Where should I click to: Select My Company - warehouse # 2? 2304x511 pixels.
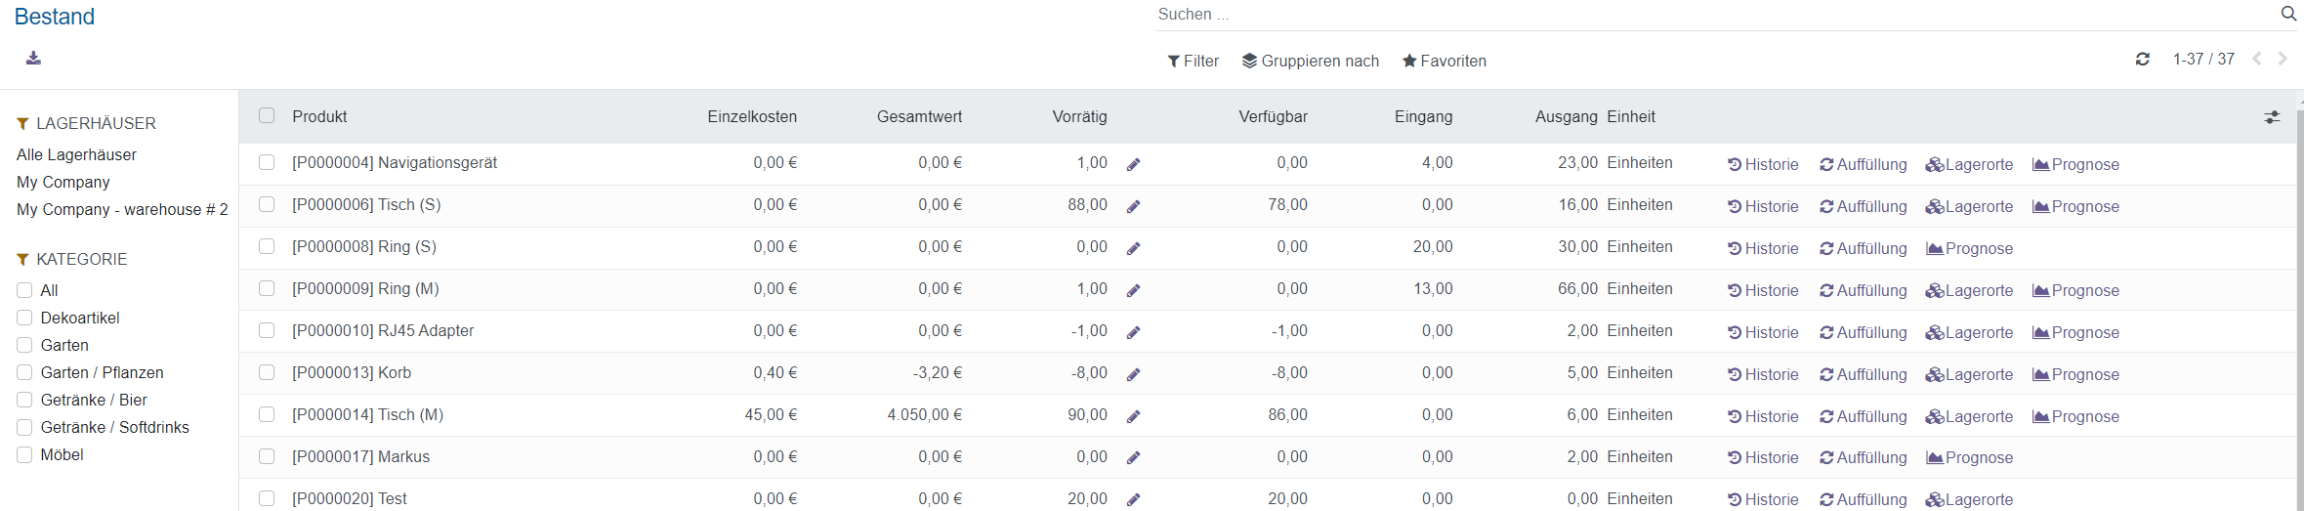point(122,210)
